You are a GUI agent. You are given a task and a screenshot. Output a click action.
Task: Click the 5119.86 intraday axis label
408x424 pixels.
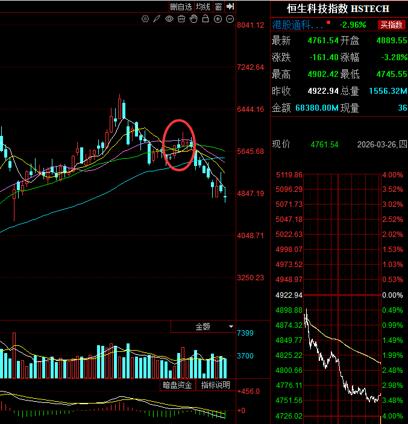289,175
